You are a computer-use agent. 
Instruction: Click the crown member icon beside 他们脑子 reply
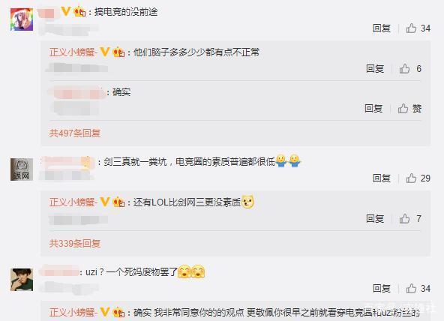pyautogui.click(x=118, y=52)
